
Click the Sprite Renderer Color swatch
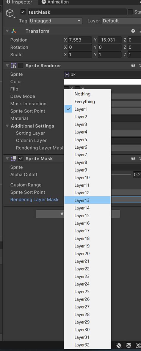pyautogui.click(x=102, y=82)
